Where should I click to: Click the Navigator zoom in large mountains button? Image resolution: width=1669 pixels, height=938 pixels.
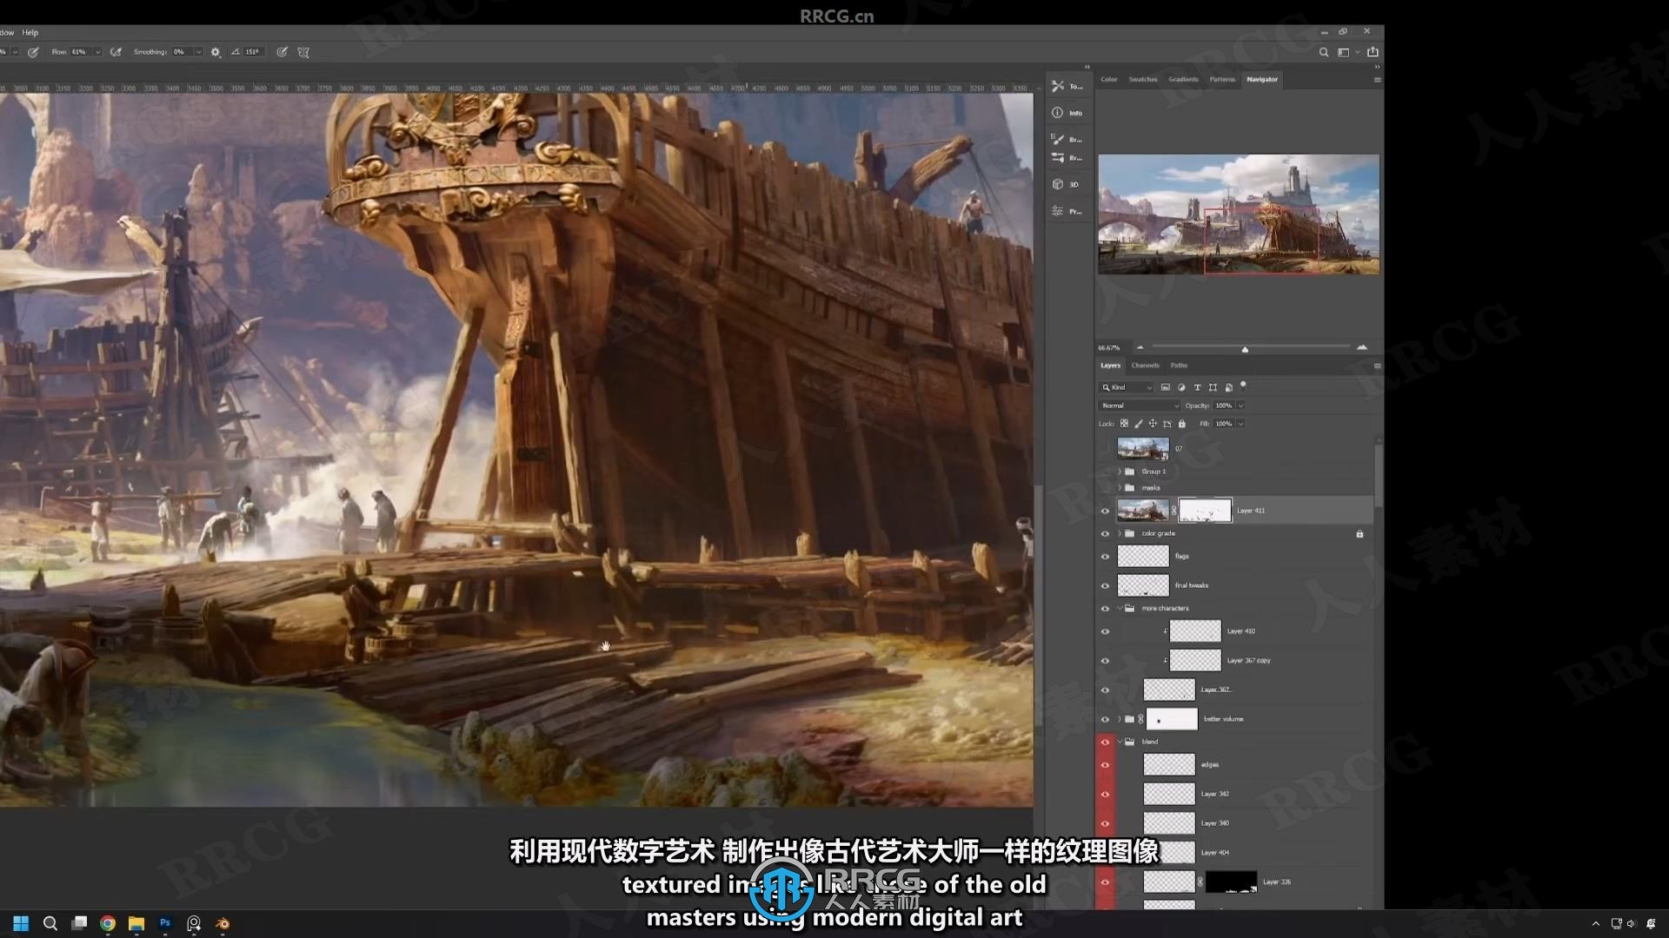click(1361, 347)
